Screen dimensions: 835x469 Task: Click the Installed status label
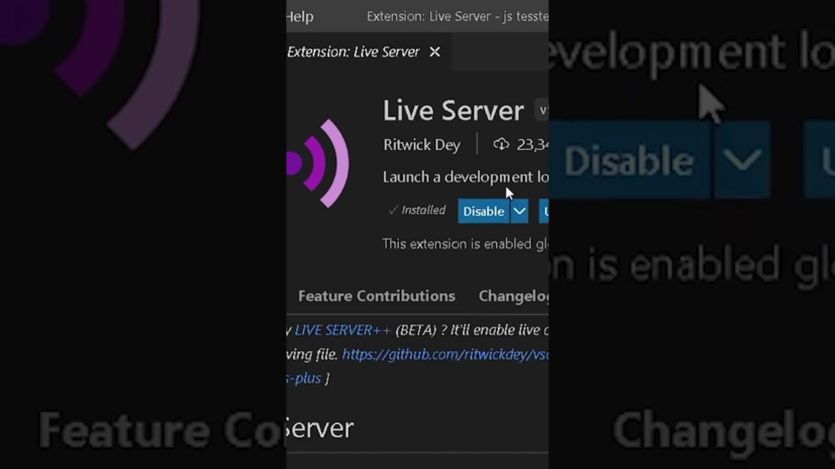[x=417, y=210]
